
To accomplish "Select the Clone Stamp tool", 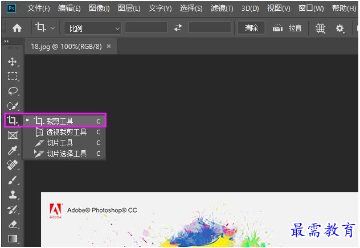I will point(13,195).
